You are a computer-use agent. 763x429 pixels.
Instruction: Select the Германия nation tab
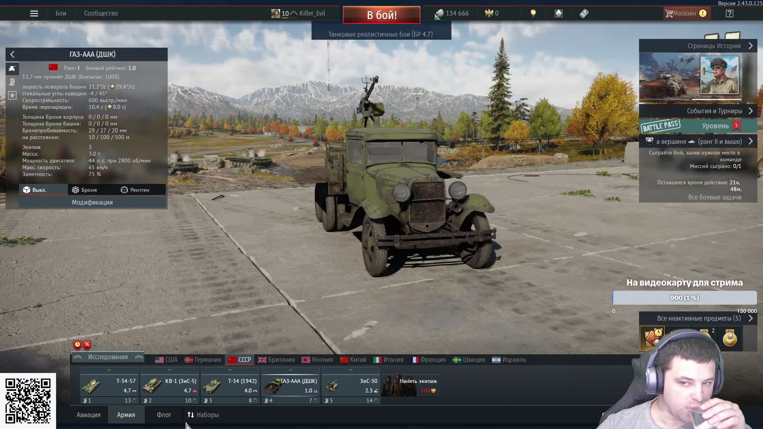(203, 360)
